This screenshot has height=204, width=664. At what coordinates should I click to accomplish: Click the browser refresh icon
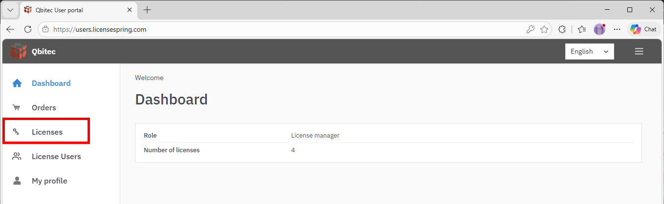click(x=28, y=29)
